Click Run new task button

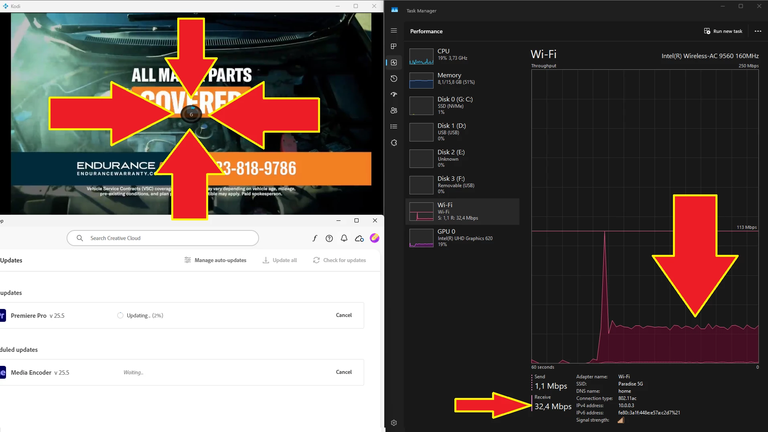click(x=723, y=31)
